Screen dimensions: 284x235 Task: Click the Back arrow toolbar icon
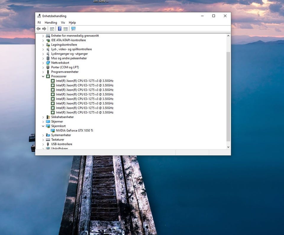[x=38, y=29]
